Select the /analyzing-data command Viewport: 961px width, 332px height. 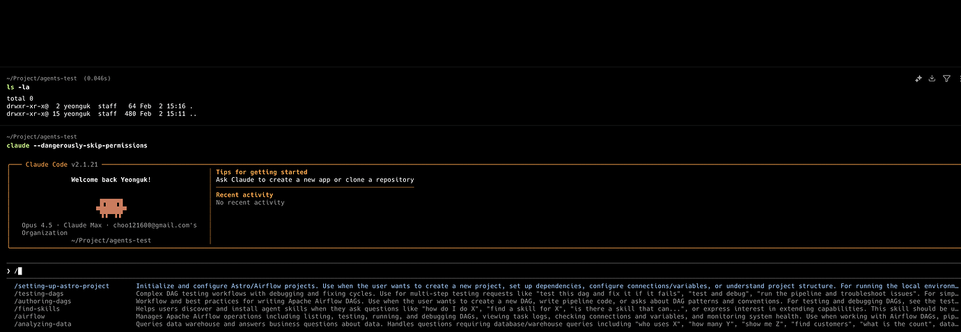coord(42,324)
